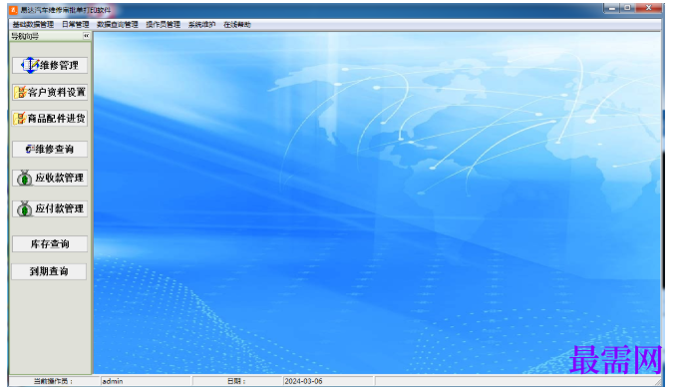
Task: Open the 数据查询管理 menu
Action: pos(117,25)
